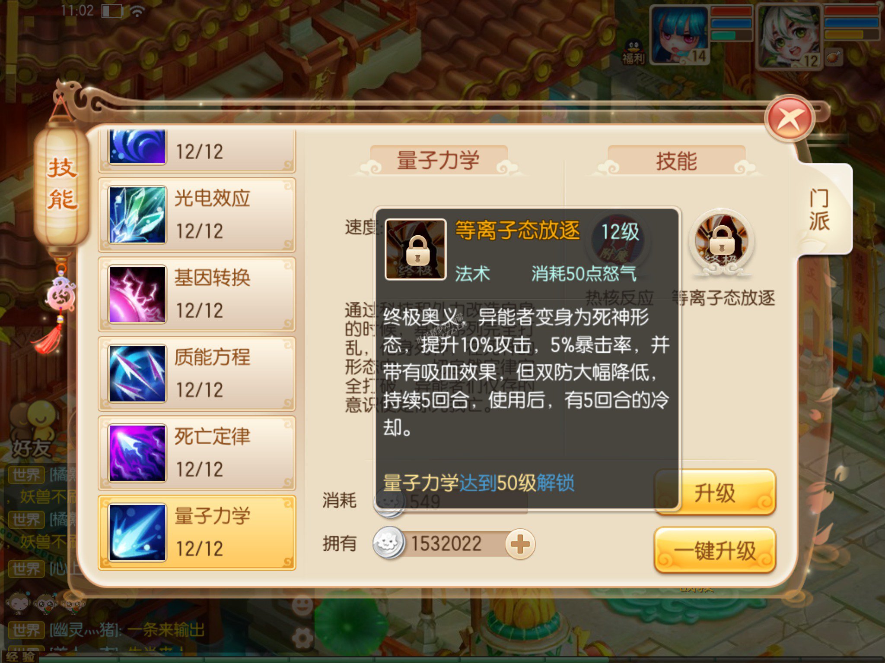Viewport: 885px width, 663px height.
Task: Click the silver coin plus button
Action: tap(520, 544)
